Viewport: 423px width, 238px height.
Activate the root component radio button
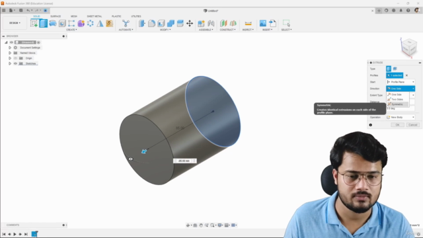click(x=38, y=42)
